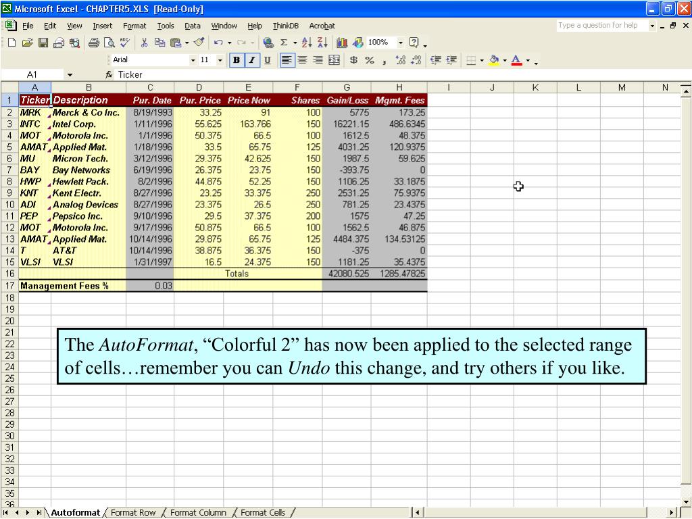Undo the AutoFormat change
This screenshot has width=692, height=519.
(x=218, y=43)
